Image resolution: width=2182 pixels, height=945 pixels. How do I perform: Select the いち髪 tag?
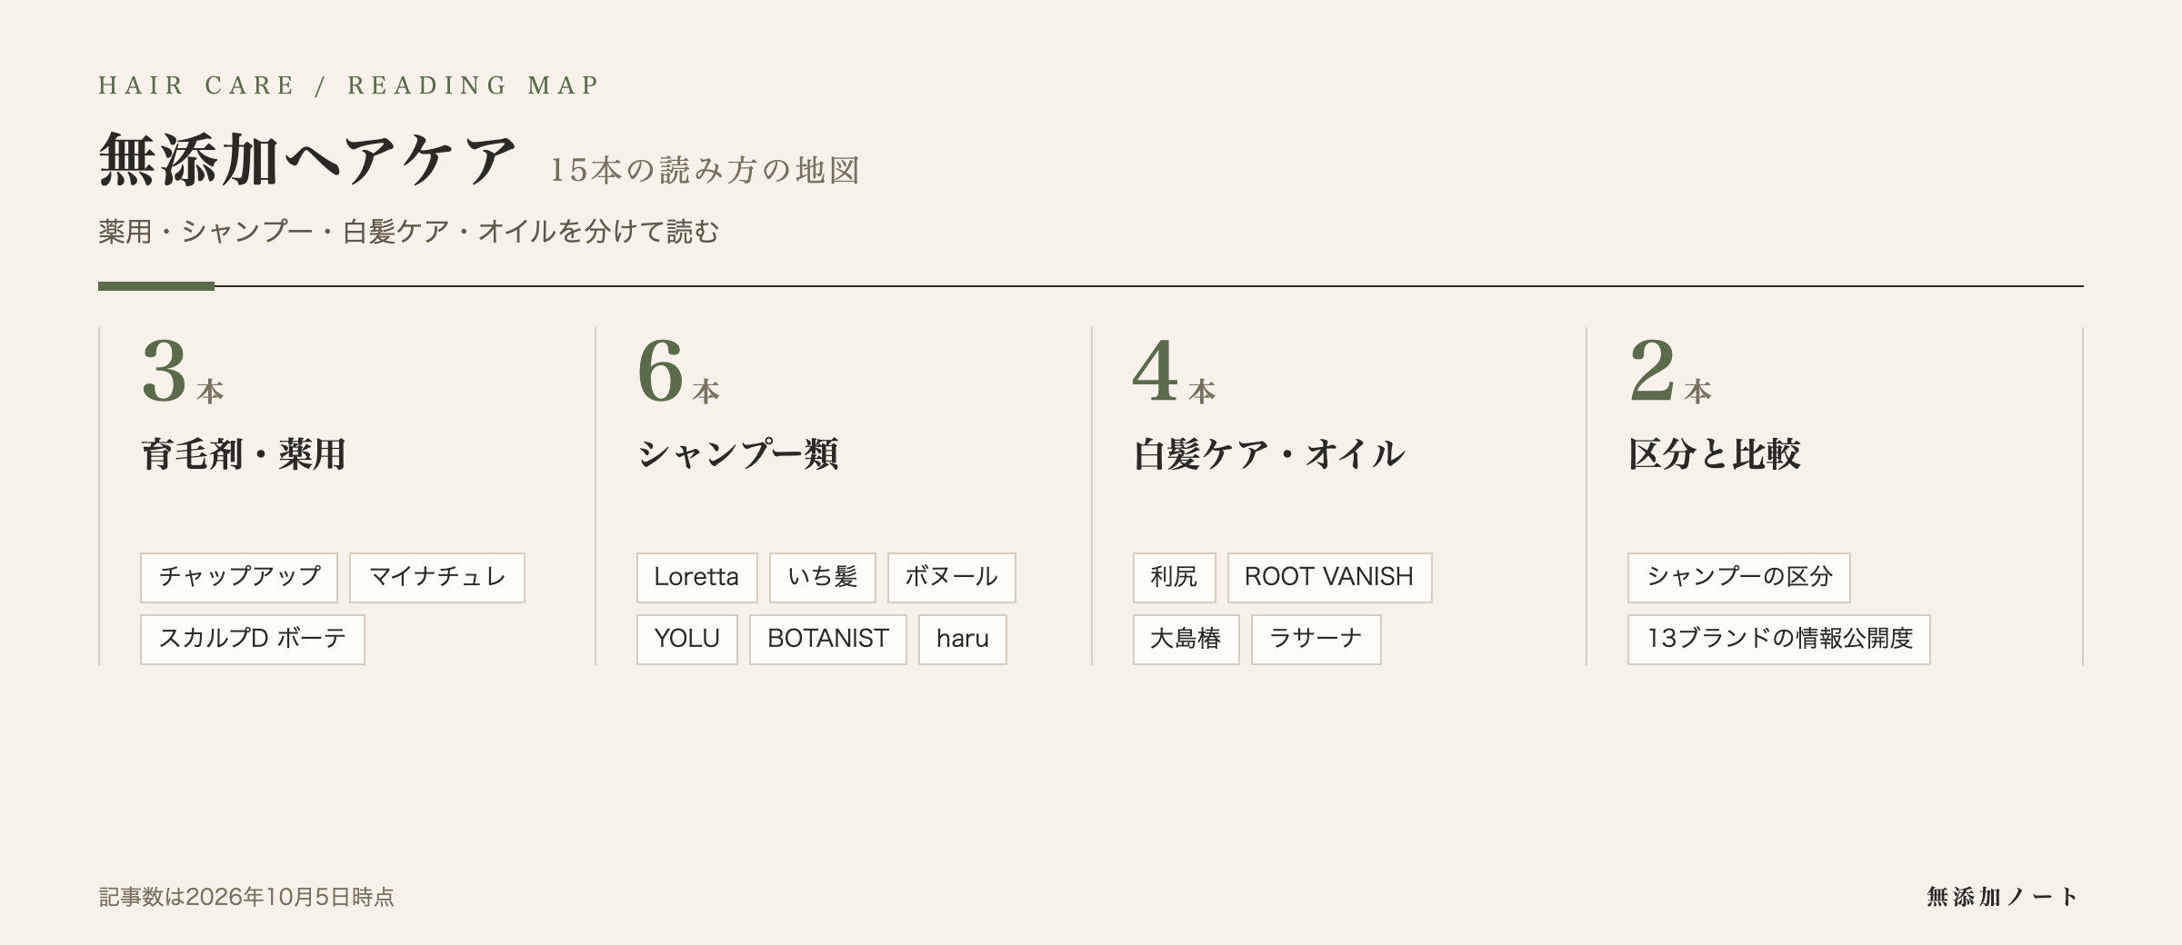(x=823, y=577)
